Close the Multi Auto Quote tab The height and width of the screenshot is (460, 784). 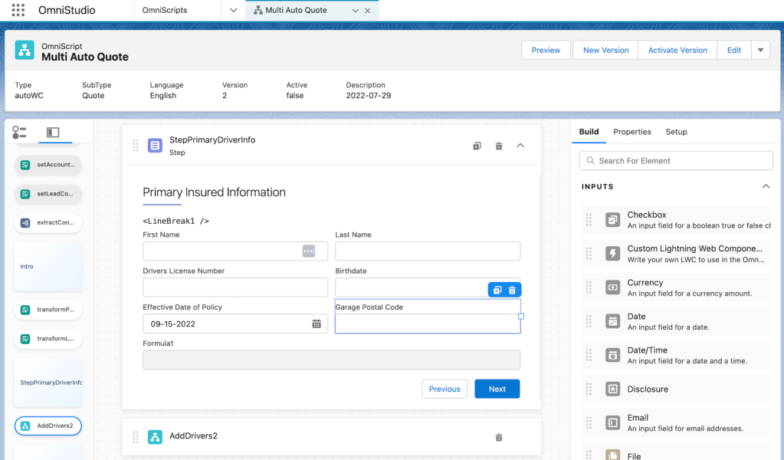(368, 11)
